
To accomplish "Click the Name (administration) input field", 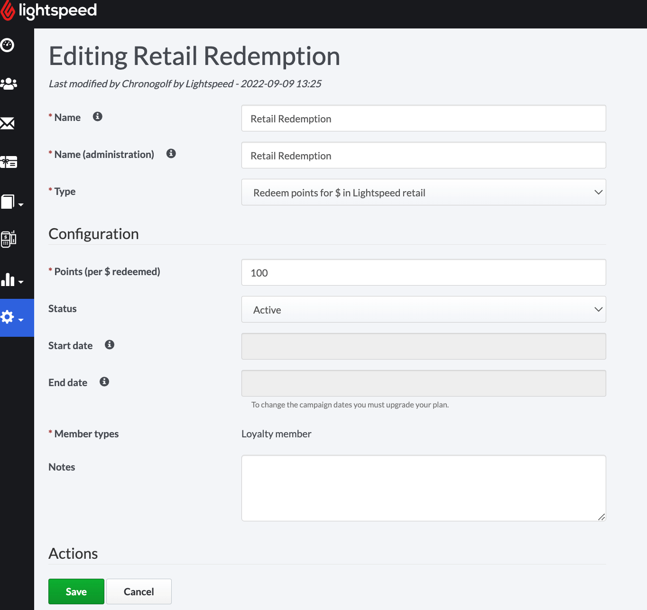I will coord(424,155).
